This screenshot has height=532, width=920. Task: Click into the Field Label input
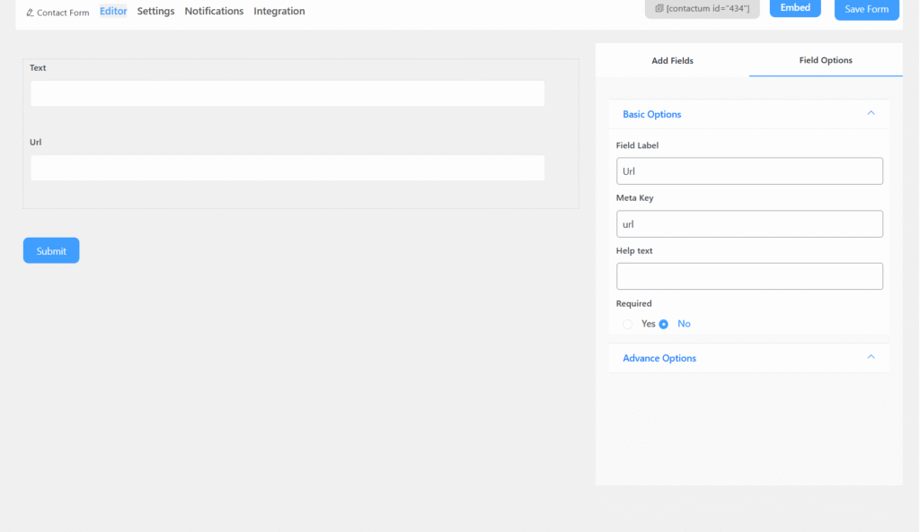click(749, 171)
